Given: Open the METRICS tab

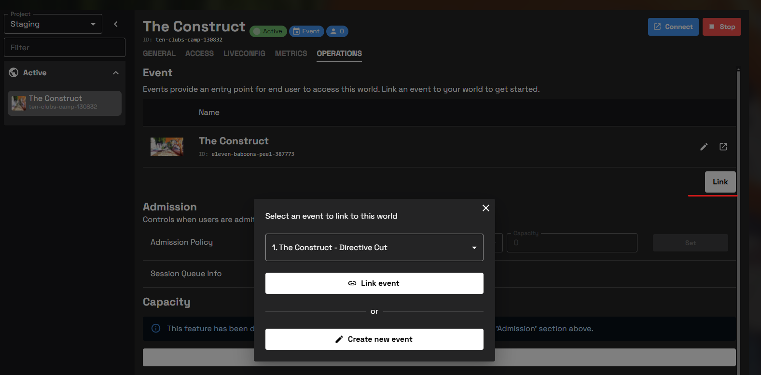Looking at the screenshot, I should click(x=291, y=54).
